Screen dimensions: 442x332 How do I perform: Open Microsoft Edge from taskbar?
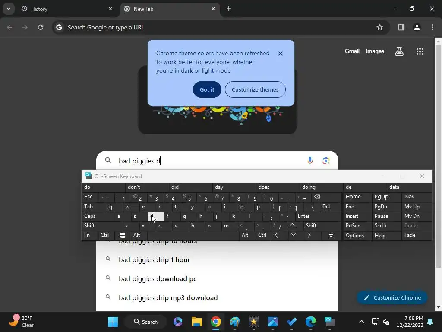[x=311, y=322]
